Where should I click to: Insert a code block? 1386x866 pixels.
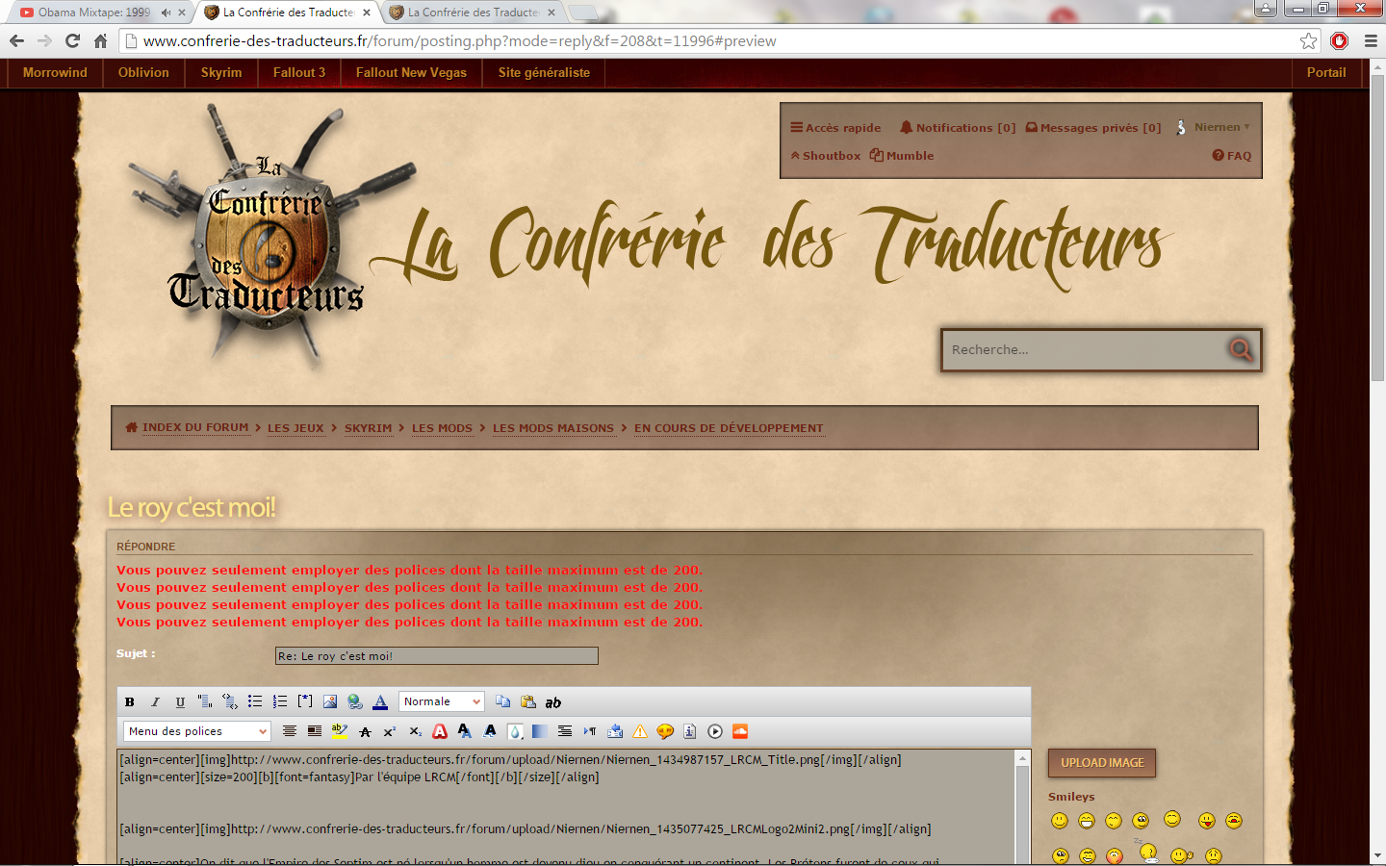click(x=230, y=701)
